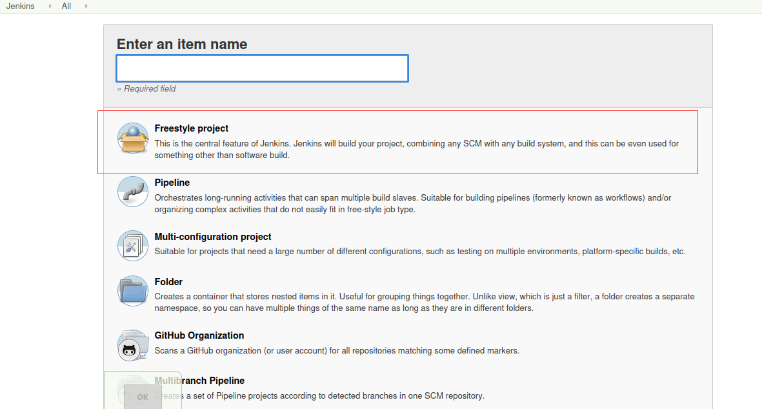Expand the arrow after Jenkins breadcrumb

[x=50, y=6]
